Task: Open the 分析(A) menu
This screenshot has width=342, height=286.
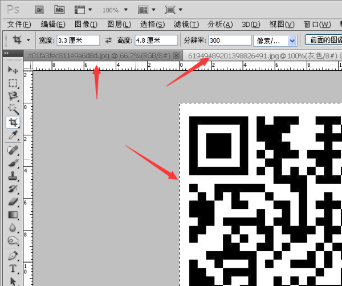Action: [220, 24]
